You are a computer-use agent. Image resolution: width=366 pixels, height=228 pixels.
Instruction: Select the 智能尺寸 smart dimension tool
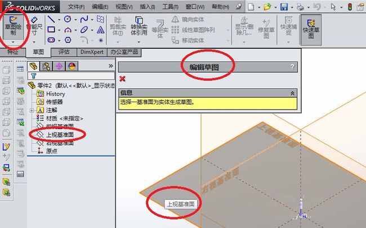(34, 26)
